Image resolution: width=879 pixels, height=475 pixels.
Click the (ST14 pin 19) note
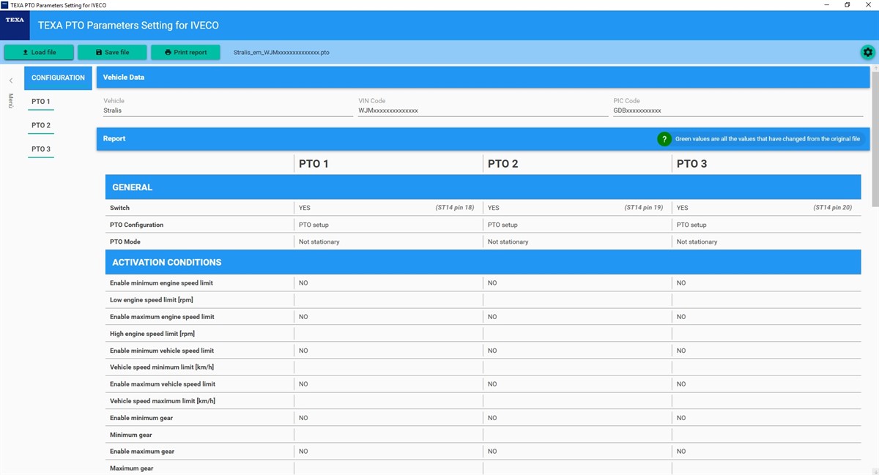(644, 208)
